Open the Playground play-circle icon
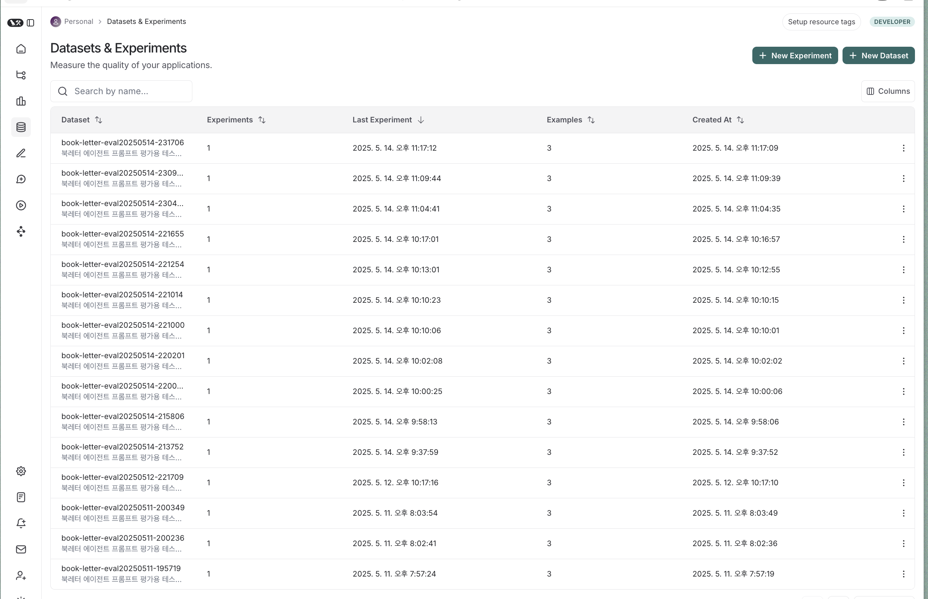Image resolution: width=928 pixels, height=599 pixels. (x=21, y=205)
